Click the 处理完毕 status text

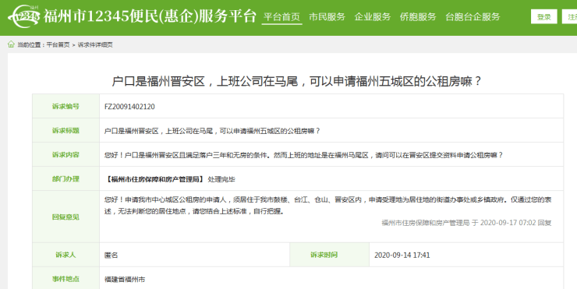221,179
